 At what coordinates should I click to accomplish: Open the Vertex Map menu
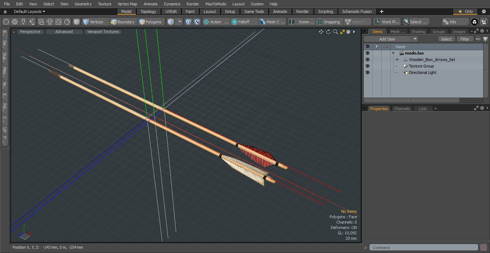127,4
